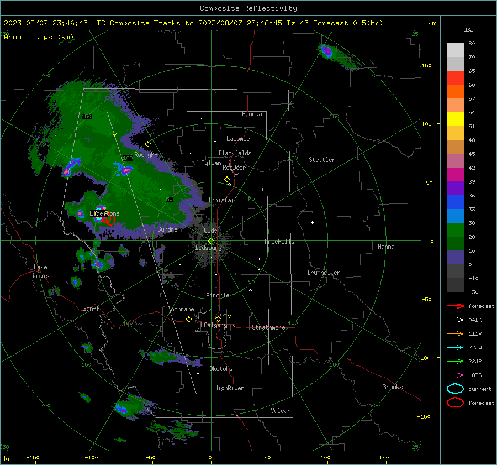Viewport: 497px width, 465px height.
Task: Select the Sylvan label on map
Action: coord(211,163)
